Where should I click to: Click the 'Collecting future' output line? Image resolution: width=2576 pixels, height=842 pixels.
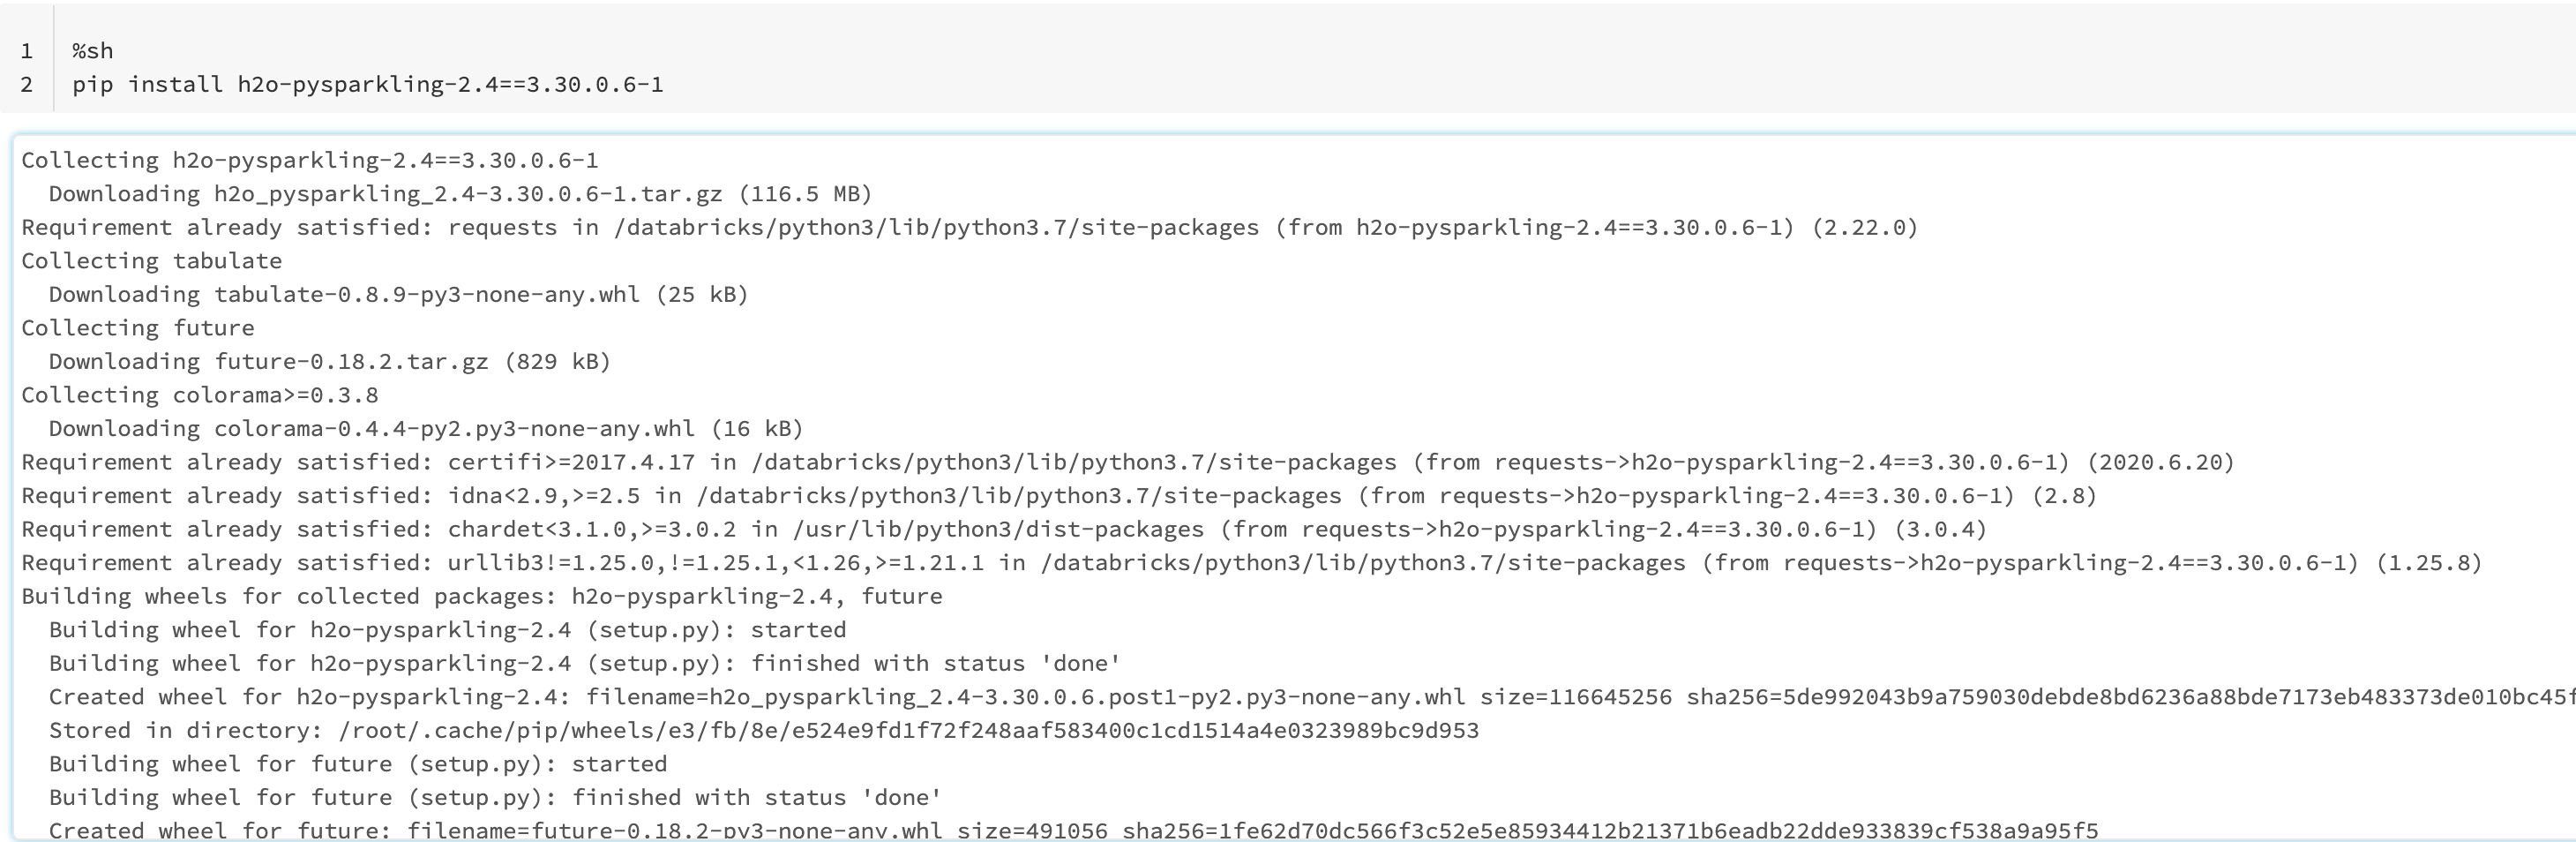pos(138,328)
